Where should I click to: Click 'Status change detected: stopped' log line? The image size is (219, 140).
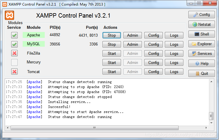(80, 97)
